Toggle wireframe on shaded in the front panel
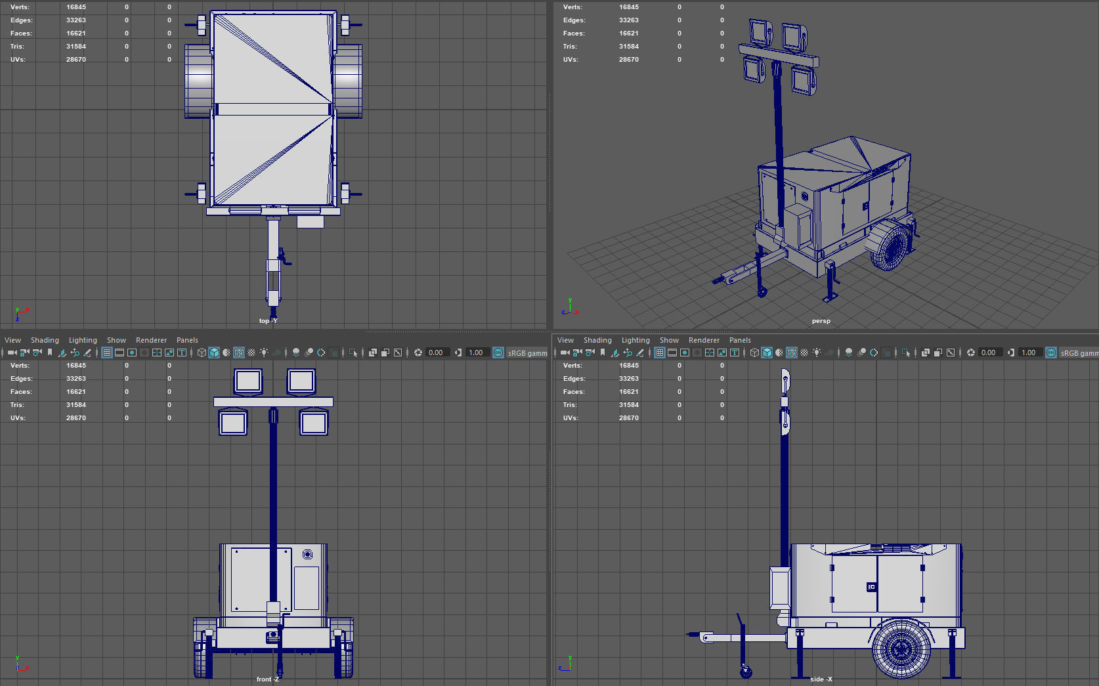 239,353
